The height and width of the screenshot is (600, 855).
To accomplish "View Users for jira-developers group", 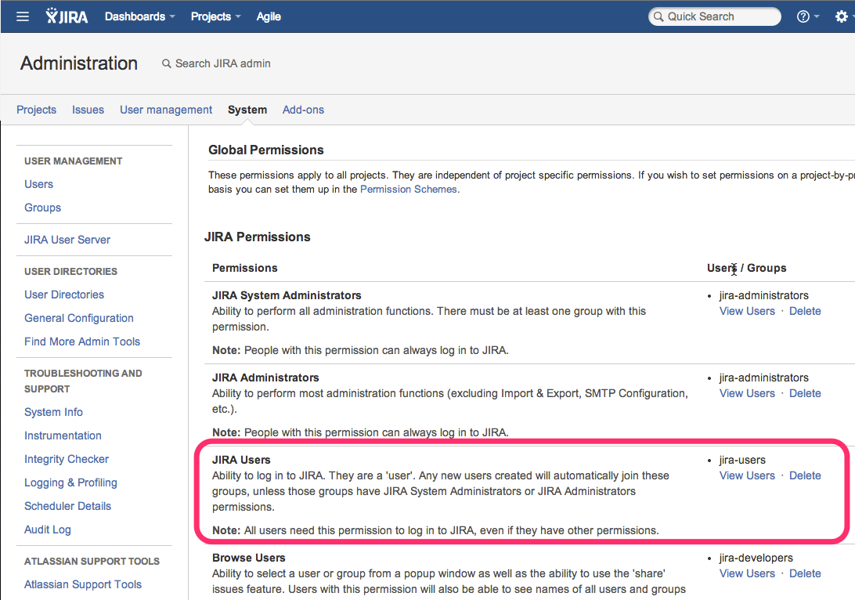I will tap(747, 574).
